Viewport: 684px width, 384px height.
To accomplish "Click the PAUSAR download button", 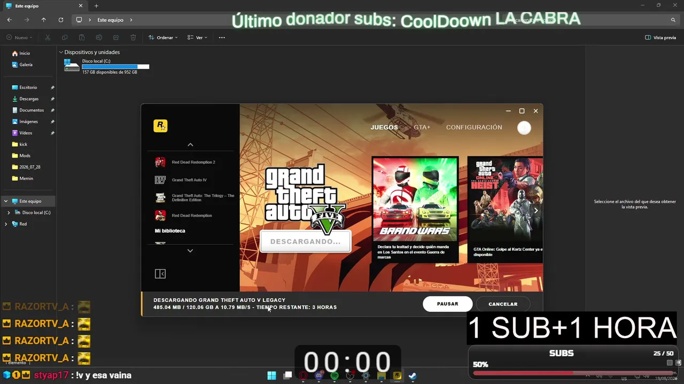I will click(x=448, y=304).
